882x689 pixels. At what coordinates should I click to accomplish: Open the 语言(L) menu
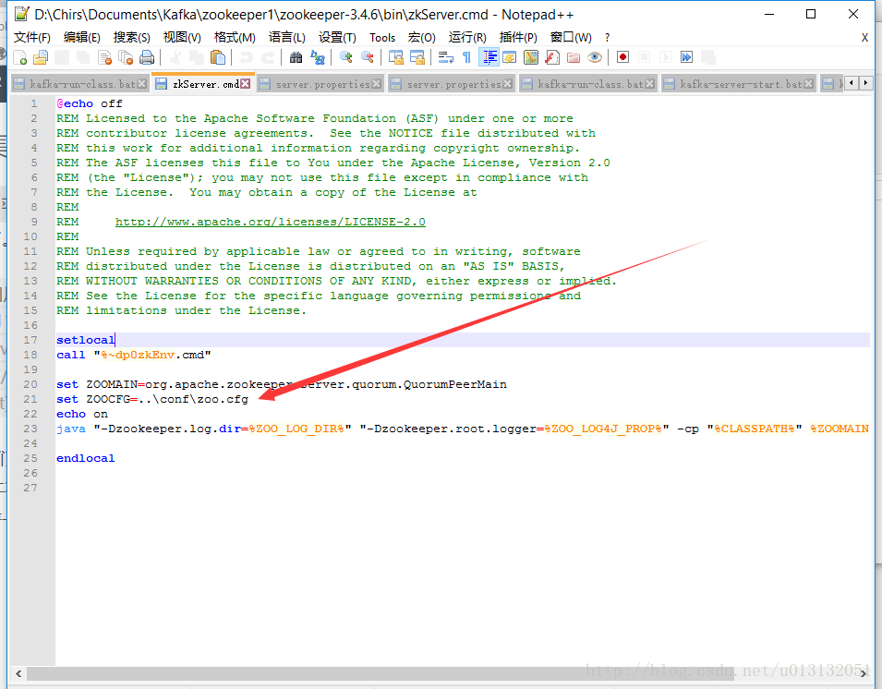pos(287,37)
